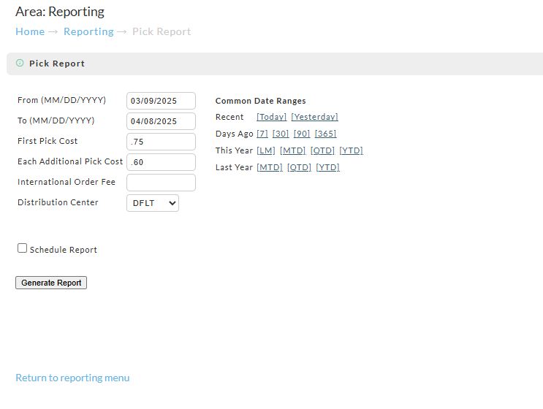Click the Pick Report section header text
The width and height of the screenshot is (543, 409).
57,64
